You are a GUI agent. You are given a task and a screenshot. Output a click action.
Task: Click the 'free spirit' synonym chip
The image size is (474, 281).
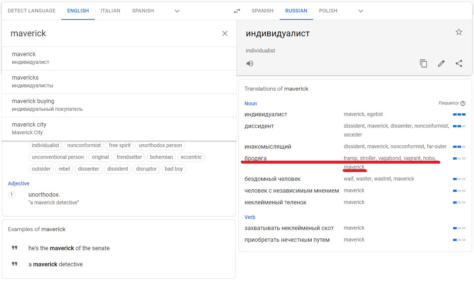[x=120, y=145]
